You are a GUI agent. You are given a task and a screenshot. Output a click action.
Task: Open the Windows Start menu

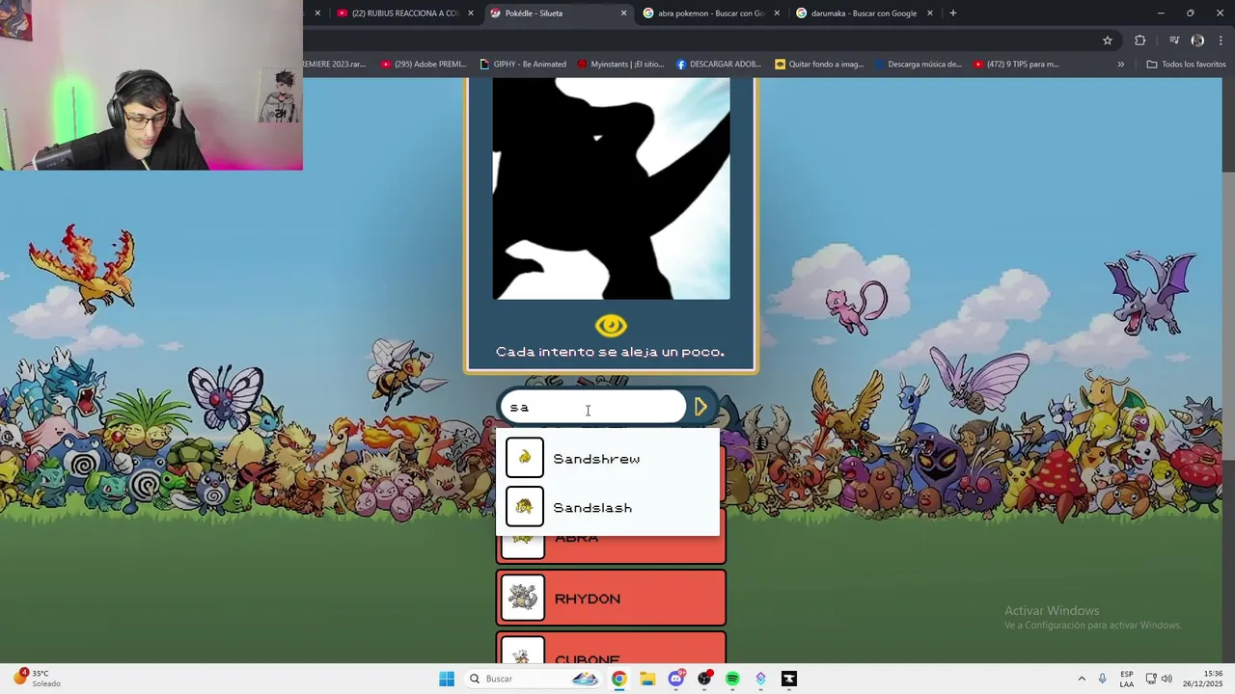click(447, 679)
